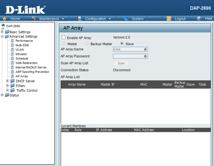Expand the DHCP Server tree node
Image resolution: width=214 pixels, height=166 pixels.
8,81
